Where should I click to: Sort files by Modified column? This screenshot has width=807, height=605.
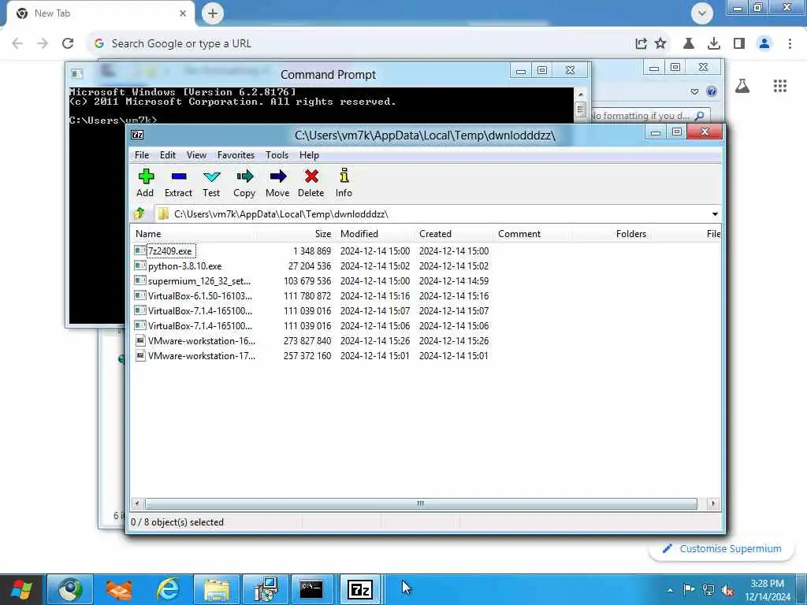pyautogui.click(x=374, y=233)
